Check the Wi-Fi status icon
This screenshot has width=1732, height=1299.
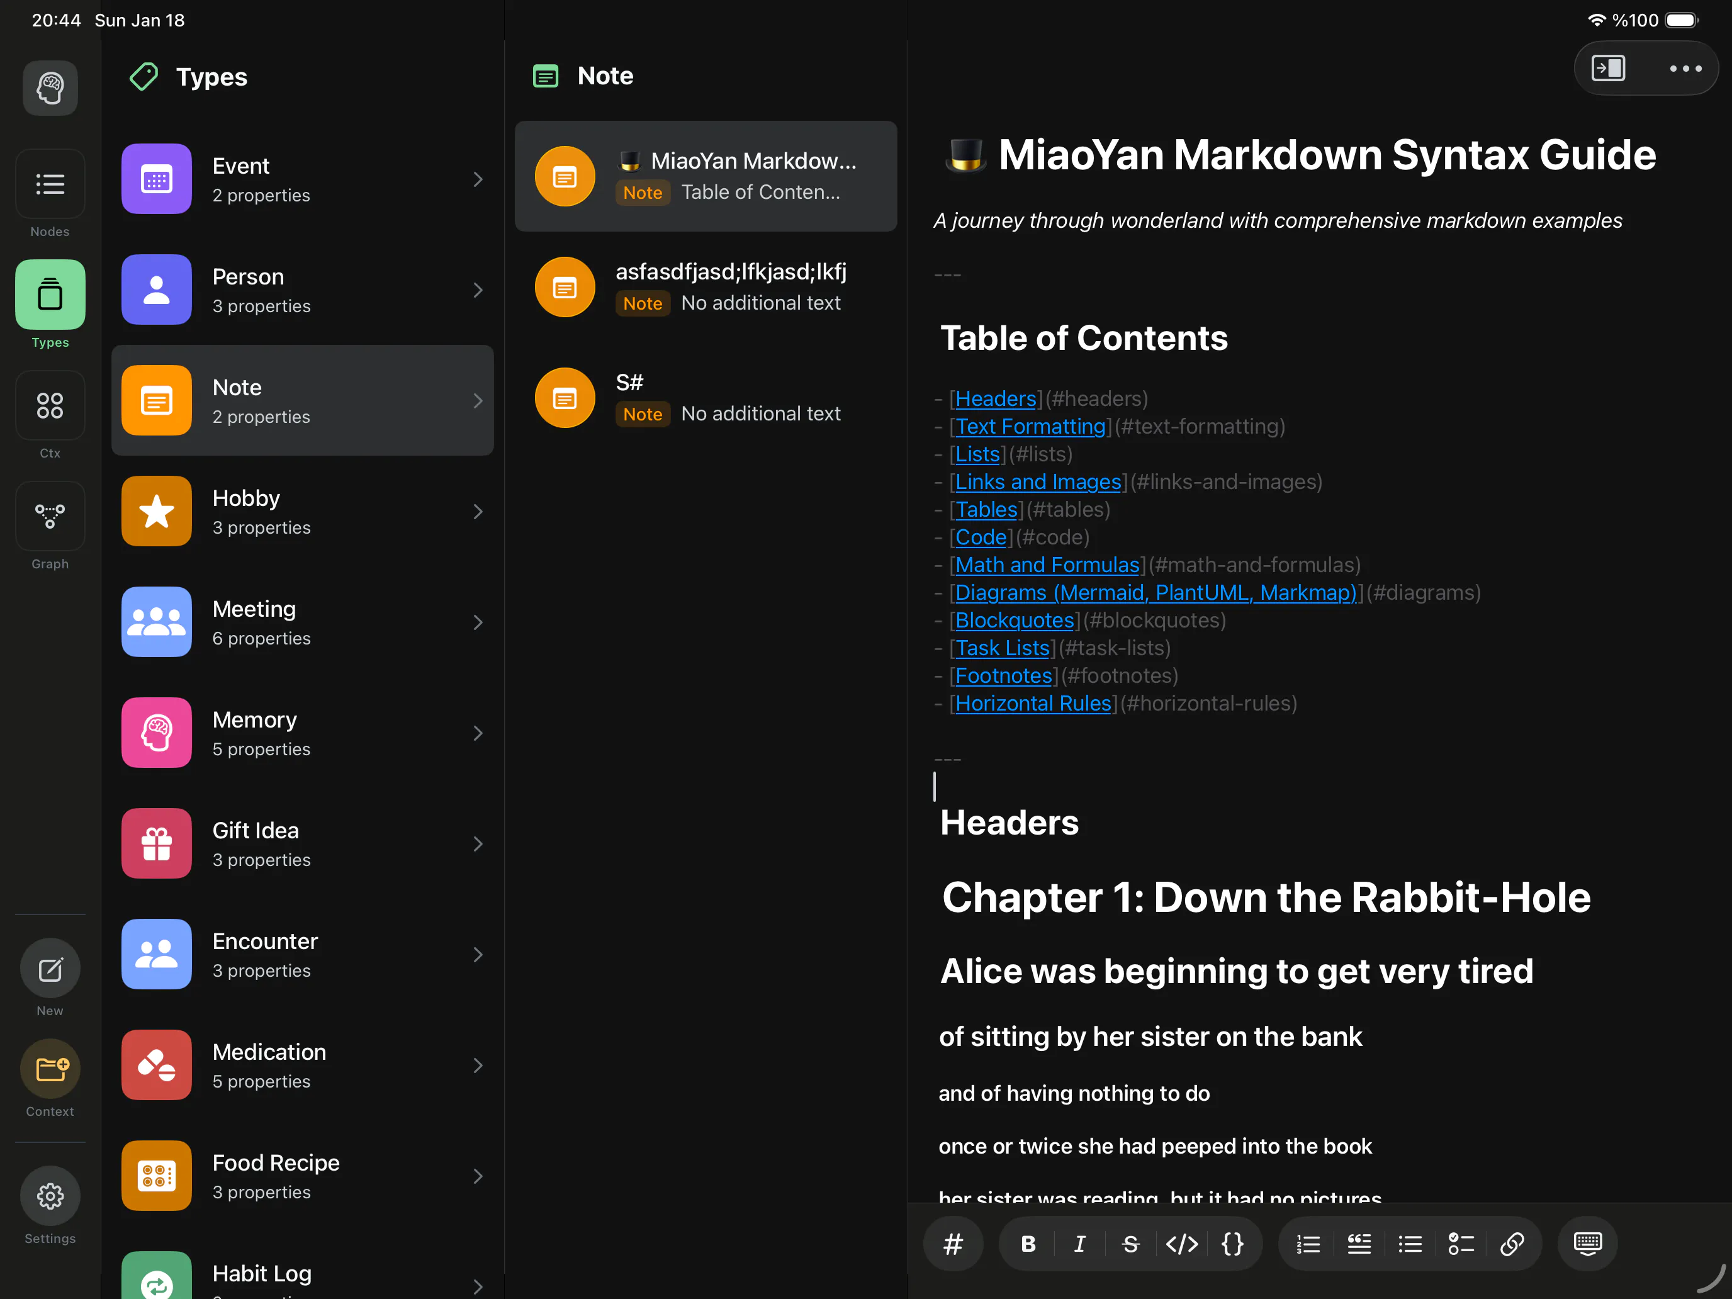click(1596, 20)
